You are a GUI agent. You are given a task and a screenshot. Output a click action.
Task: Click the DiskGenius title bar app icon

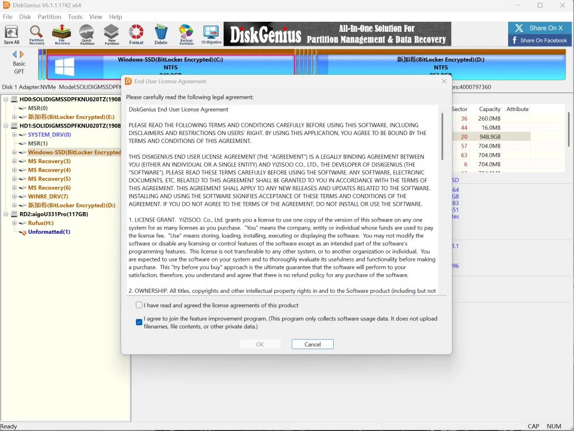point(6,5)
